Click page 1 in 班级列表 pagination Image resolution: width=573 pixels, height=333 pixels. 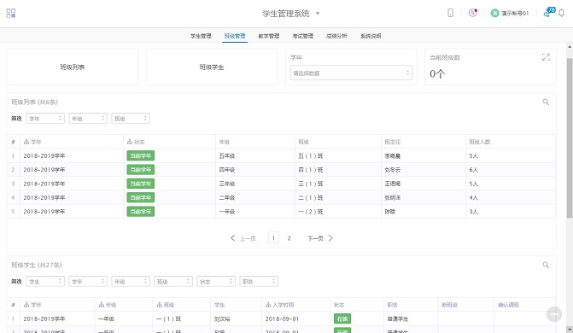tap(273, 238)
